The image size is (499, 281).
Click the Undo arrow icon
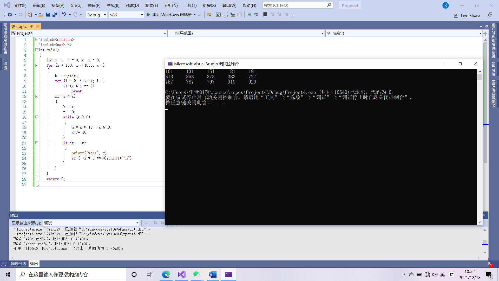[x=64, y=15]
